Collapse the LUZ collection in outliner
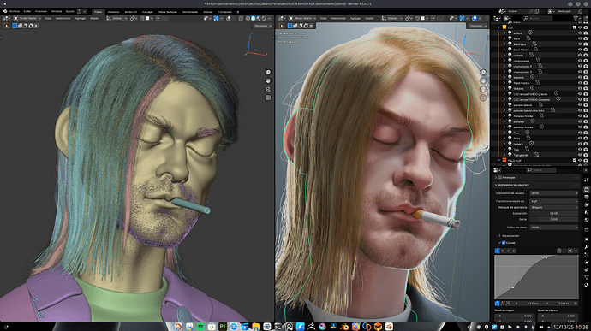 click(499, 27)
